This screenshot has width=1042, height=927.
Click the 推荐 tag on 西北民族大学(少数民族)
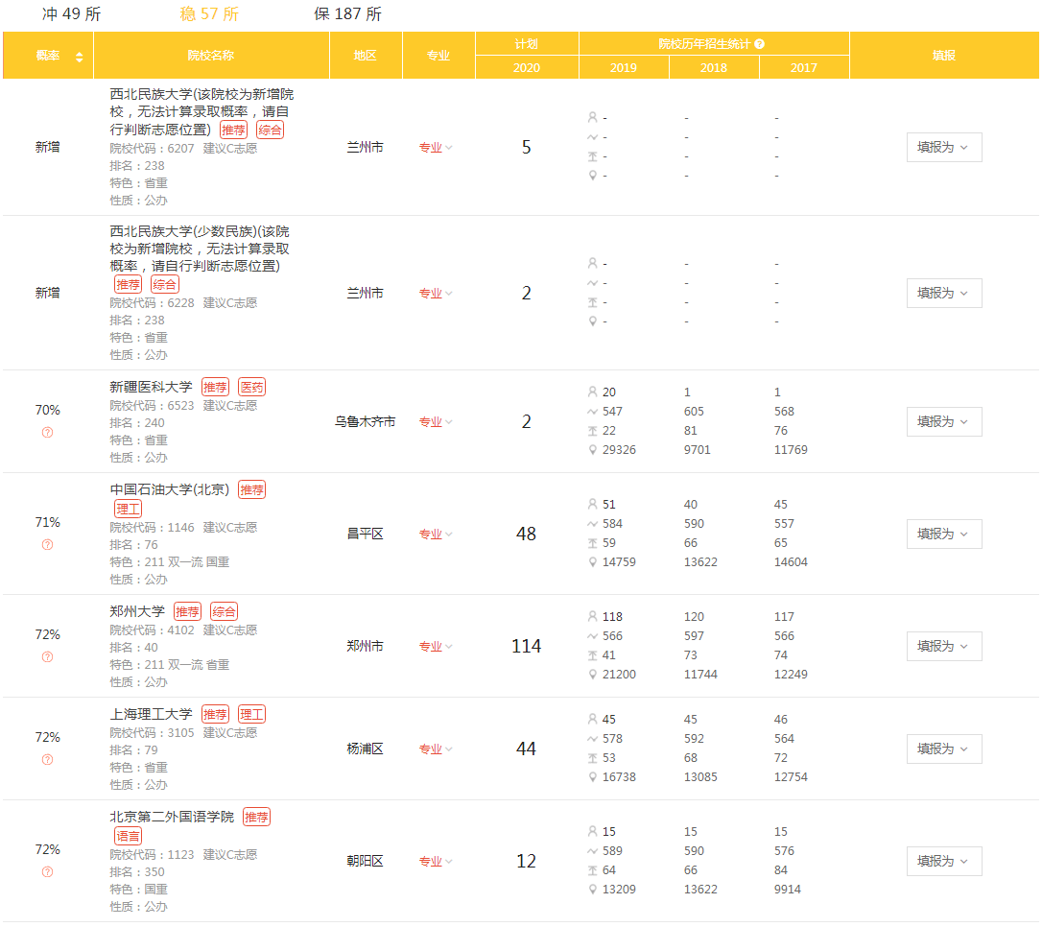click(129, 285)
